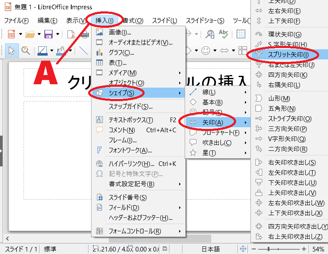
Task: Open the 編集(E) menu
Action: 48,21
